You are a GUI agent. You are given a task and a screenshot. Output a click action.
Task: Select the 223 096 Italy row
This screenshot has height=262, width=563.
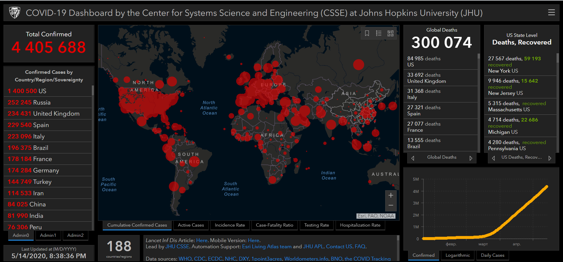click(x=48, y=136)
